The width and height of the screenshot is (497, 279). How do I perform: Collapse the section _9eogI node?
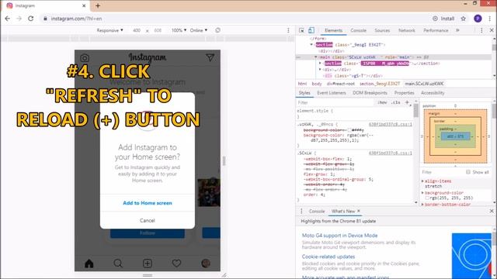point(311,45)
